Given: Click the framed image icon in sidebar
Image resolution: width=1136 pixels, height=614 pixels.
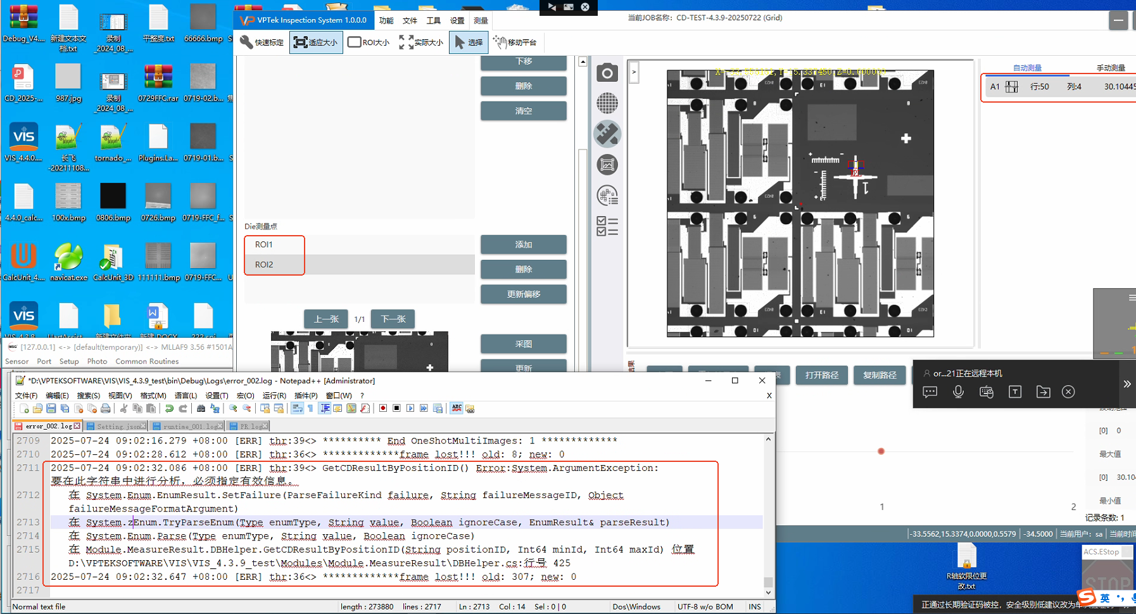Looking at the screenshot, I should click(x=607, y=165).
